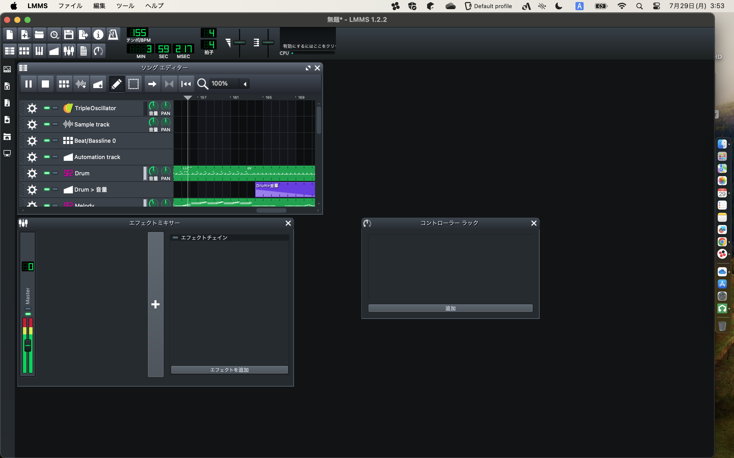Adjust master pitch slider
Screen dimensions: 734x458
268,42
